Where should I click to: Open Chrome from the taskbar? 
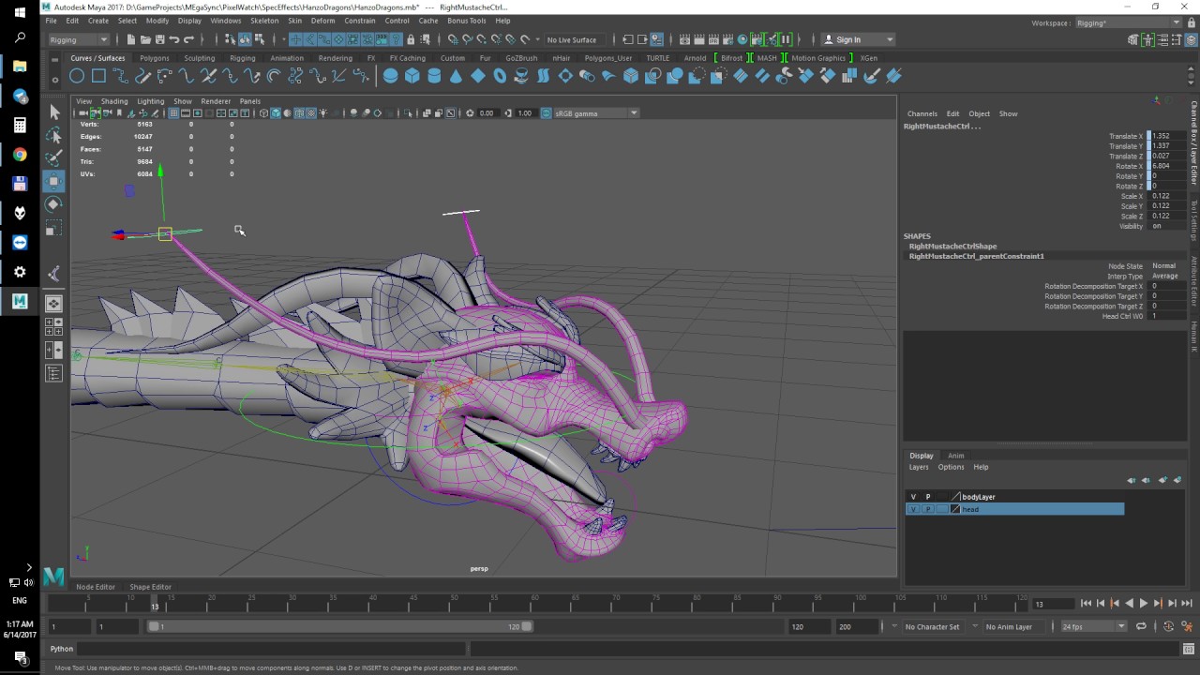click(20, 155)
